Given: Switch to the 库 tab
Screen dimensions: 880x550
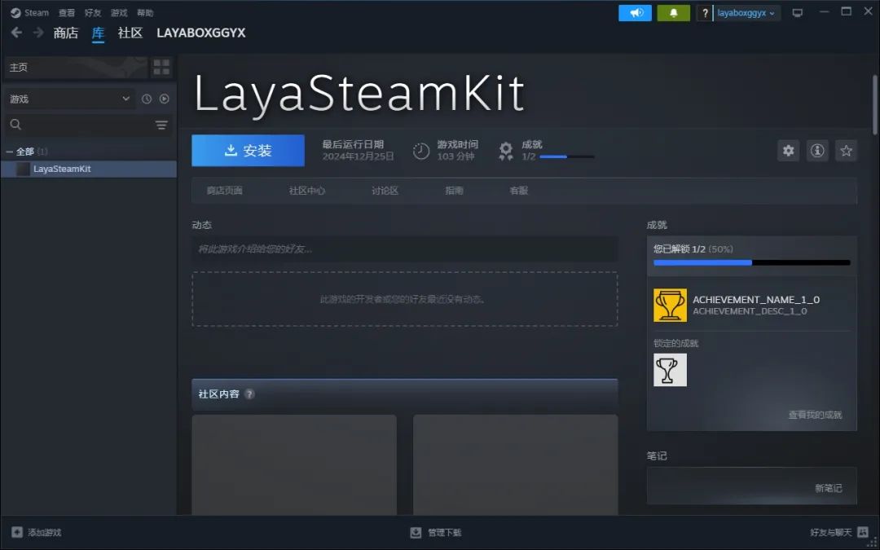Looking at the screenshot, I should (x=99, y=33).
